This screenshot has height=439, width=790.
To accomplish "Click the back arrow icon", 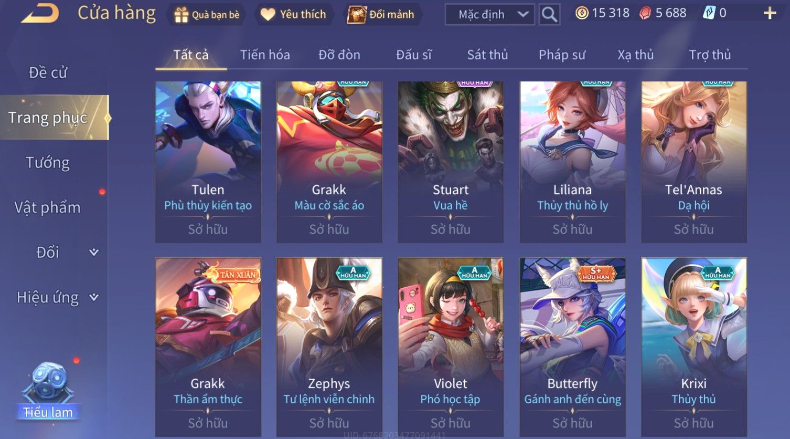I will tap(40, 14).
